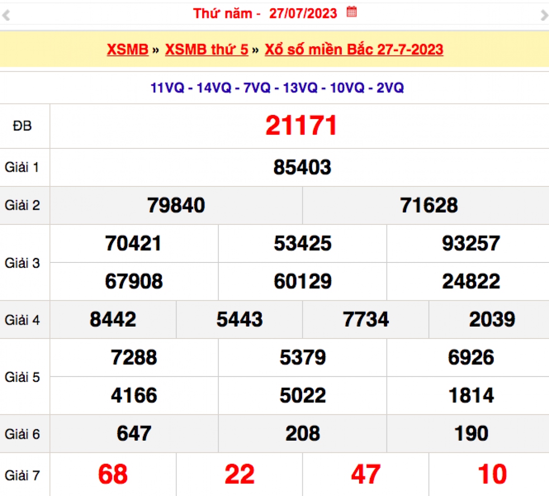Click sixth prize number 647
Viewport: 549px width, 496px height.
(x=134, y=433)
